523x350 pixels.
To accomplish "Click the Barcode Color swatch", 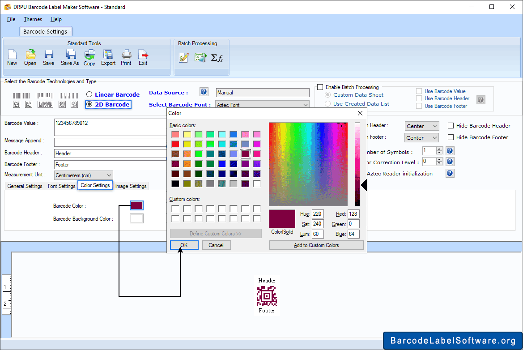I will [136, 205].
